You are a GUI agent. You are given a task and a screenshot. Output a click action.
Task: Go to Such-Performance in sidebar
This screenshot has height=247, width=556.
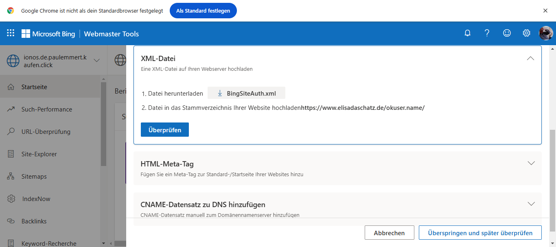[46, 109]
